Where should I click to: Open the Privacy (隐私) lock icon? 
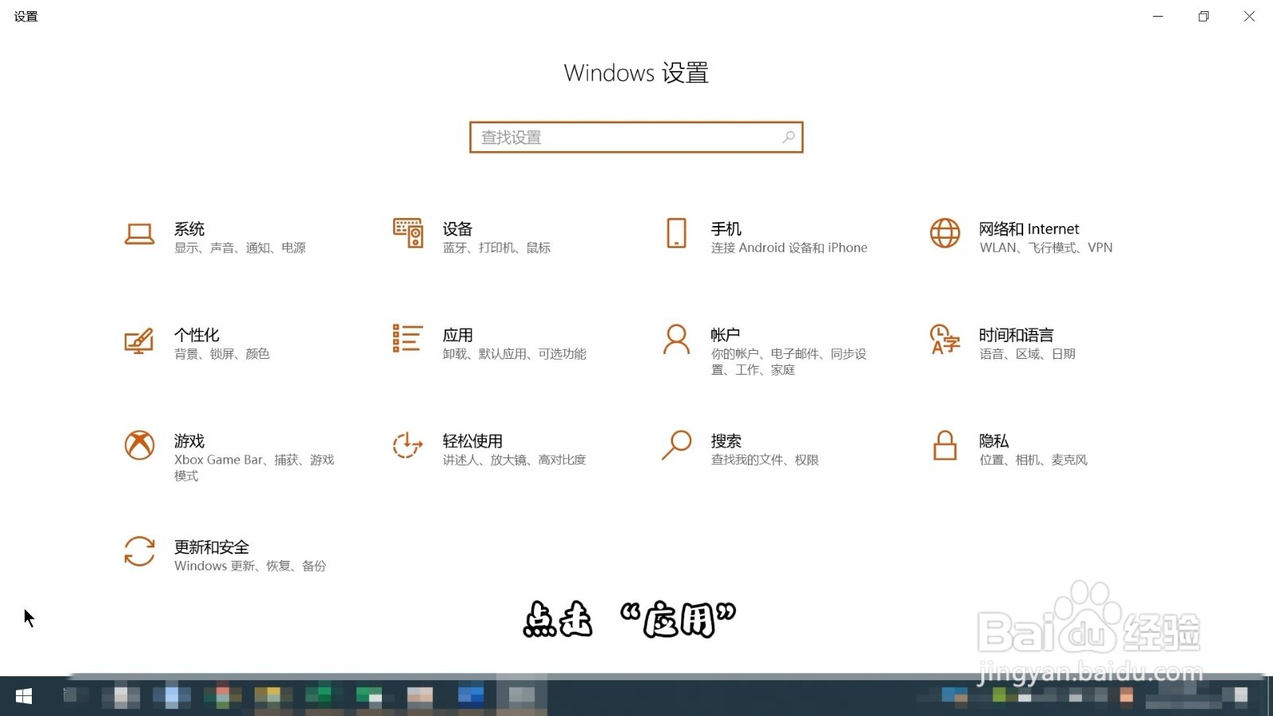pos(944,446)
